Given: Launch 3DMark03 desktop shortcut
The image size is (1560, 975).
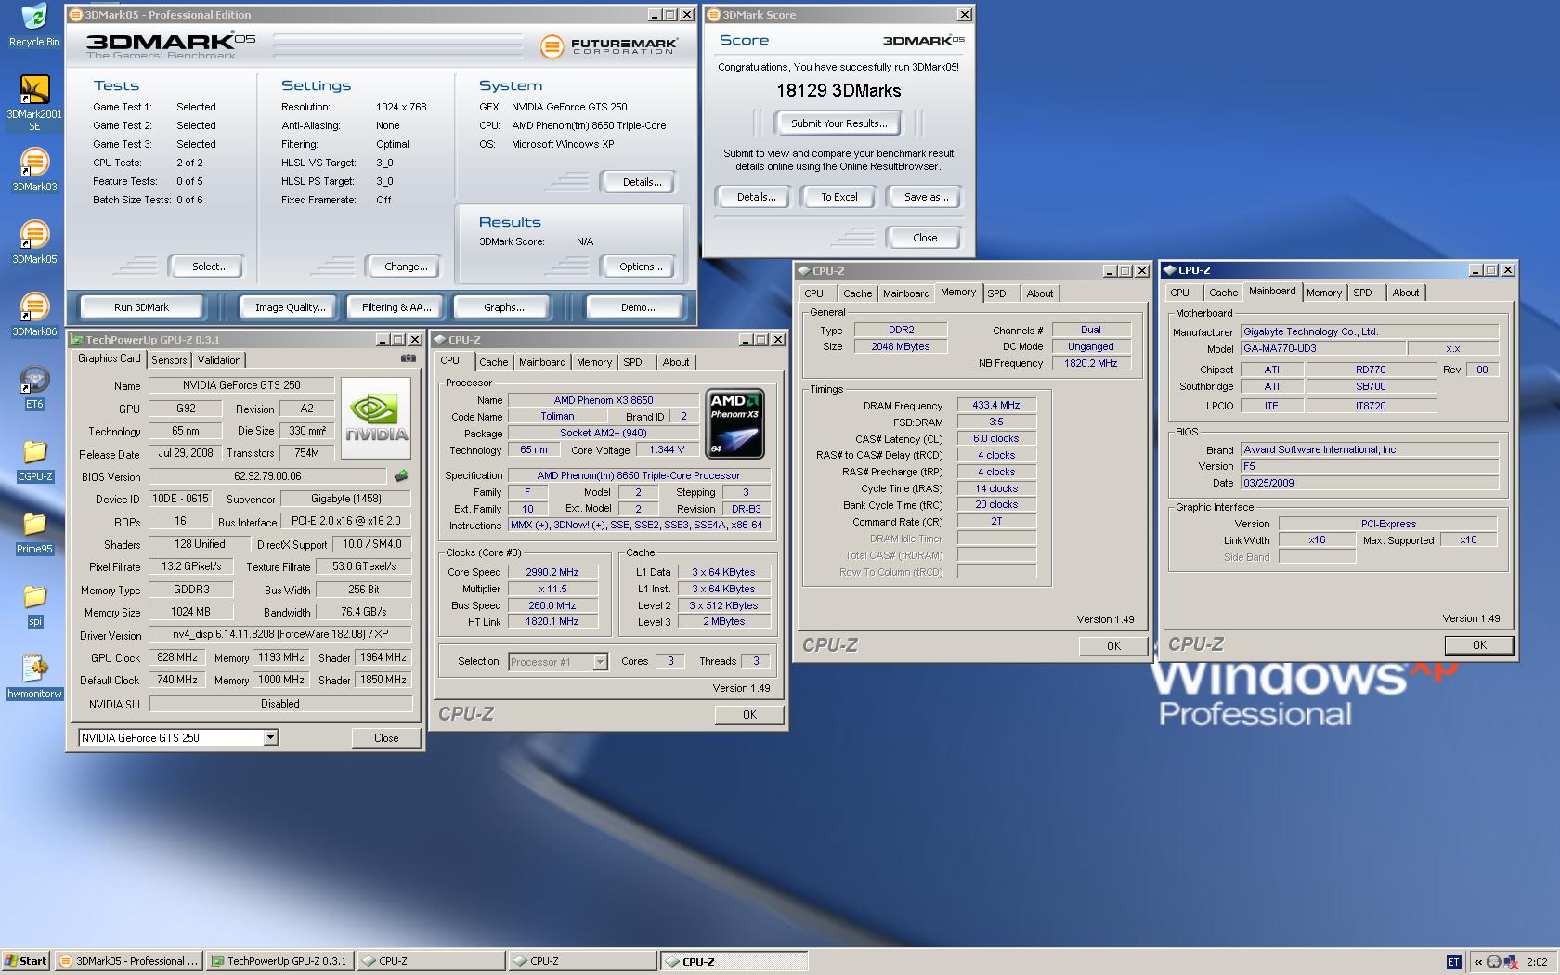Looking at the screenshot, I should tap(34, 170).
